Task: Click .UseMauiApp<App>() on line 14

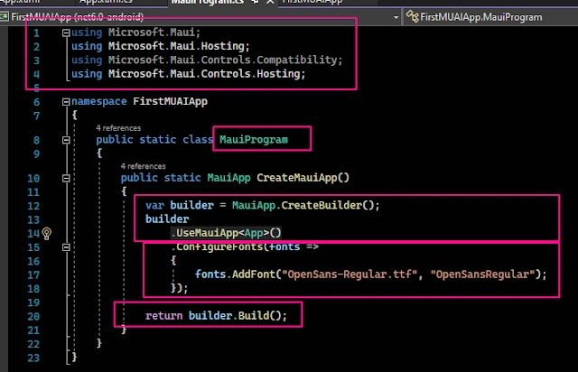Action: coord(226,233)
